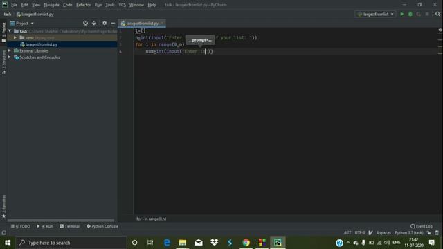Expand the venv folder
443x249 pixels.
(15, 37)
